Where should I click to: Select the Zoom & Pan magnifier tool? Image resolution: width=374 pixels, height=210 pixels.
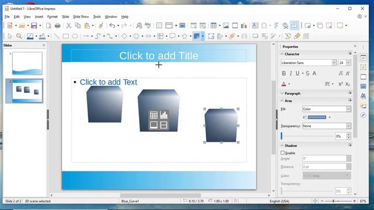pyautogui.click(x=19, y=36)
